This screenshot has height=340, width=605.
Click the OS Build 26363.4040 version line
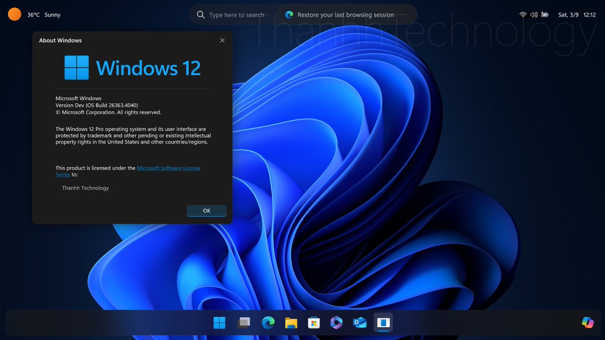[x=97, y=105]
